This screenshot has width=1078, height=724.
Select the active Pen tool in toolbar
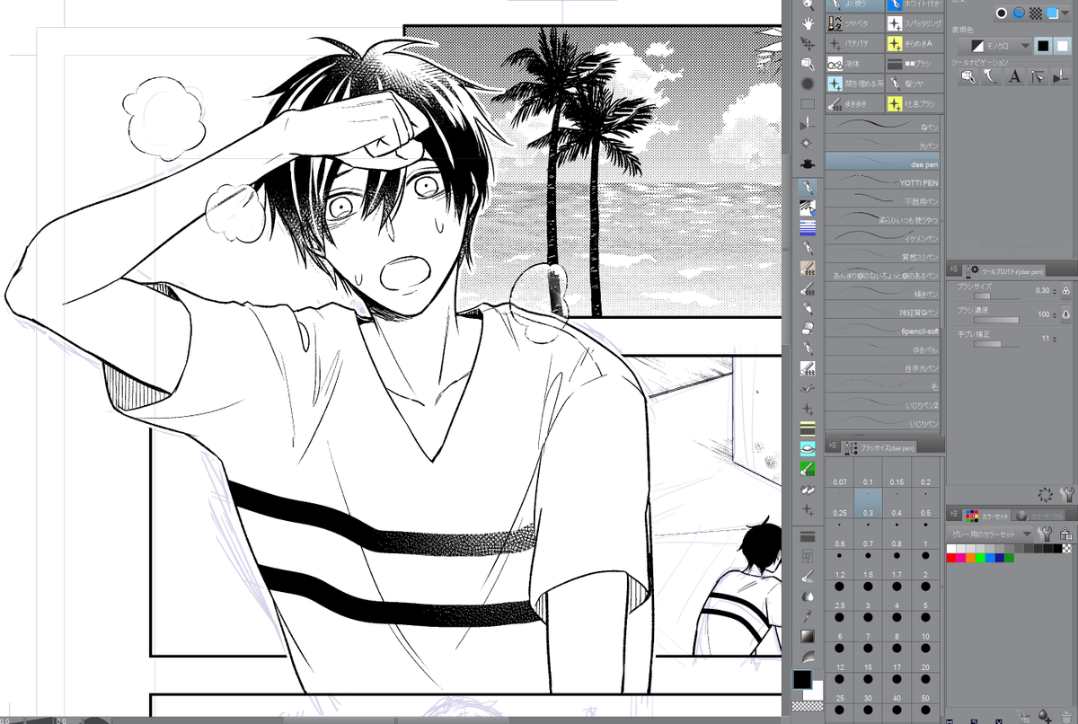807,187
